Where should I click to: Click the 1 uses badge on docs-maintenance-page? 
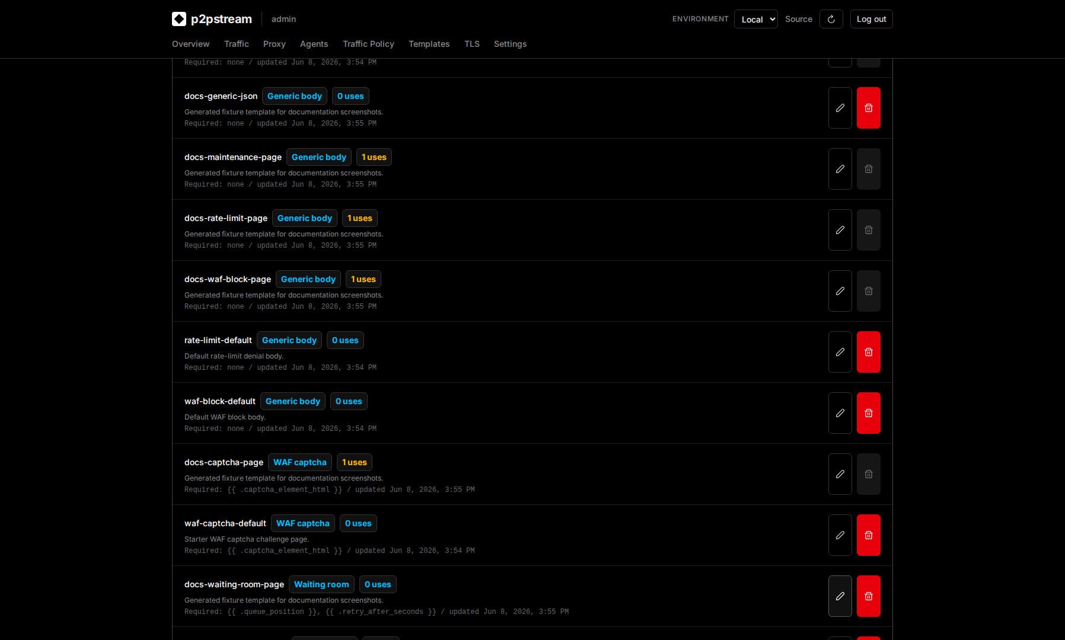[374, 157]
